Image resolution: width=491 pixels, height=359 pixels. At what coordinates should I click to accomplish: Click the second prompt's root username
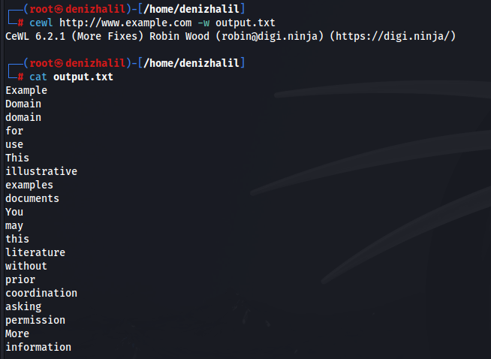(41, 63)
